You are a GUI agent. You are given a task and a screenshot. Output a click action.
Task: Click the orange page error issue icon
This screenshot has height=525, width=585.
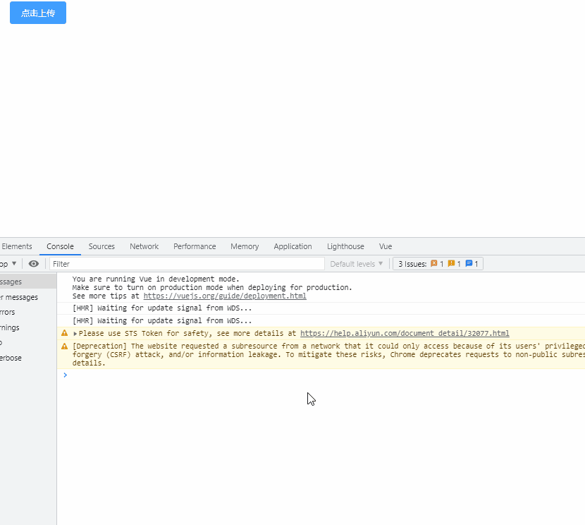pos(433,263)
